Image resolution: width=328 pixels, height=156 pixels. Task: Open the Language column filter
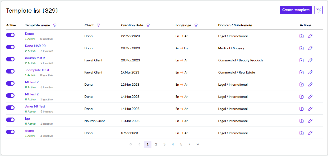point(196,25)
